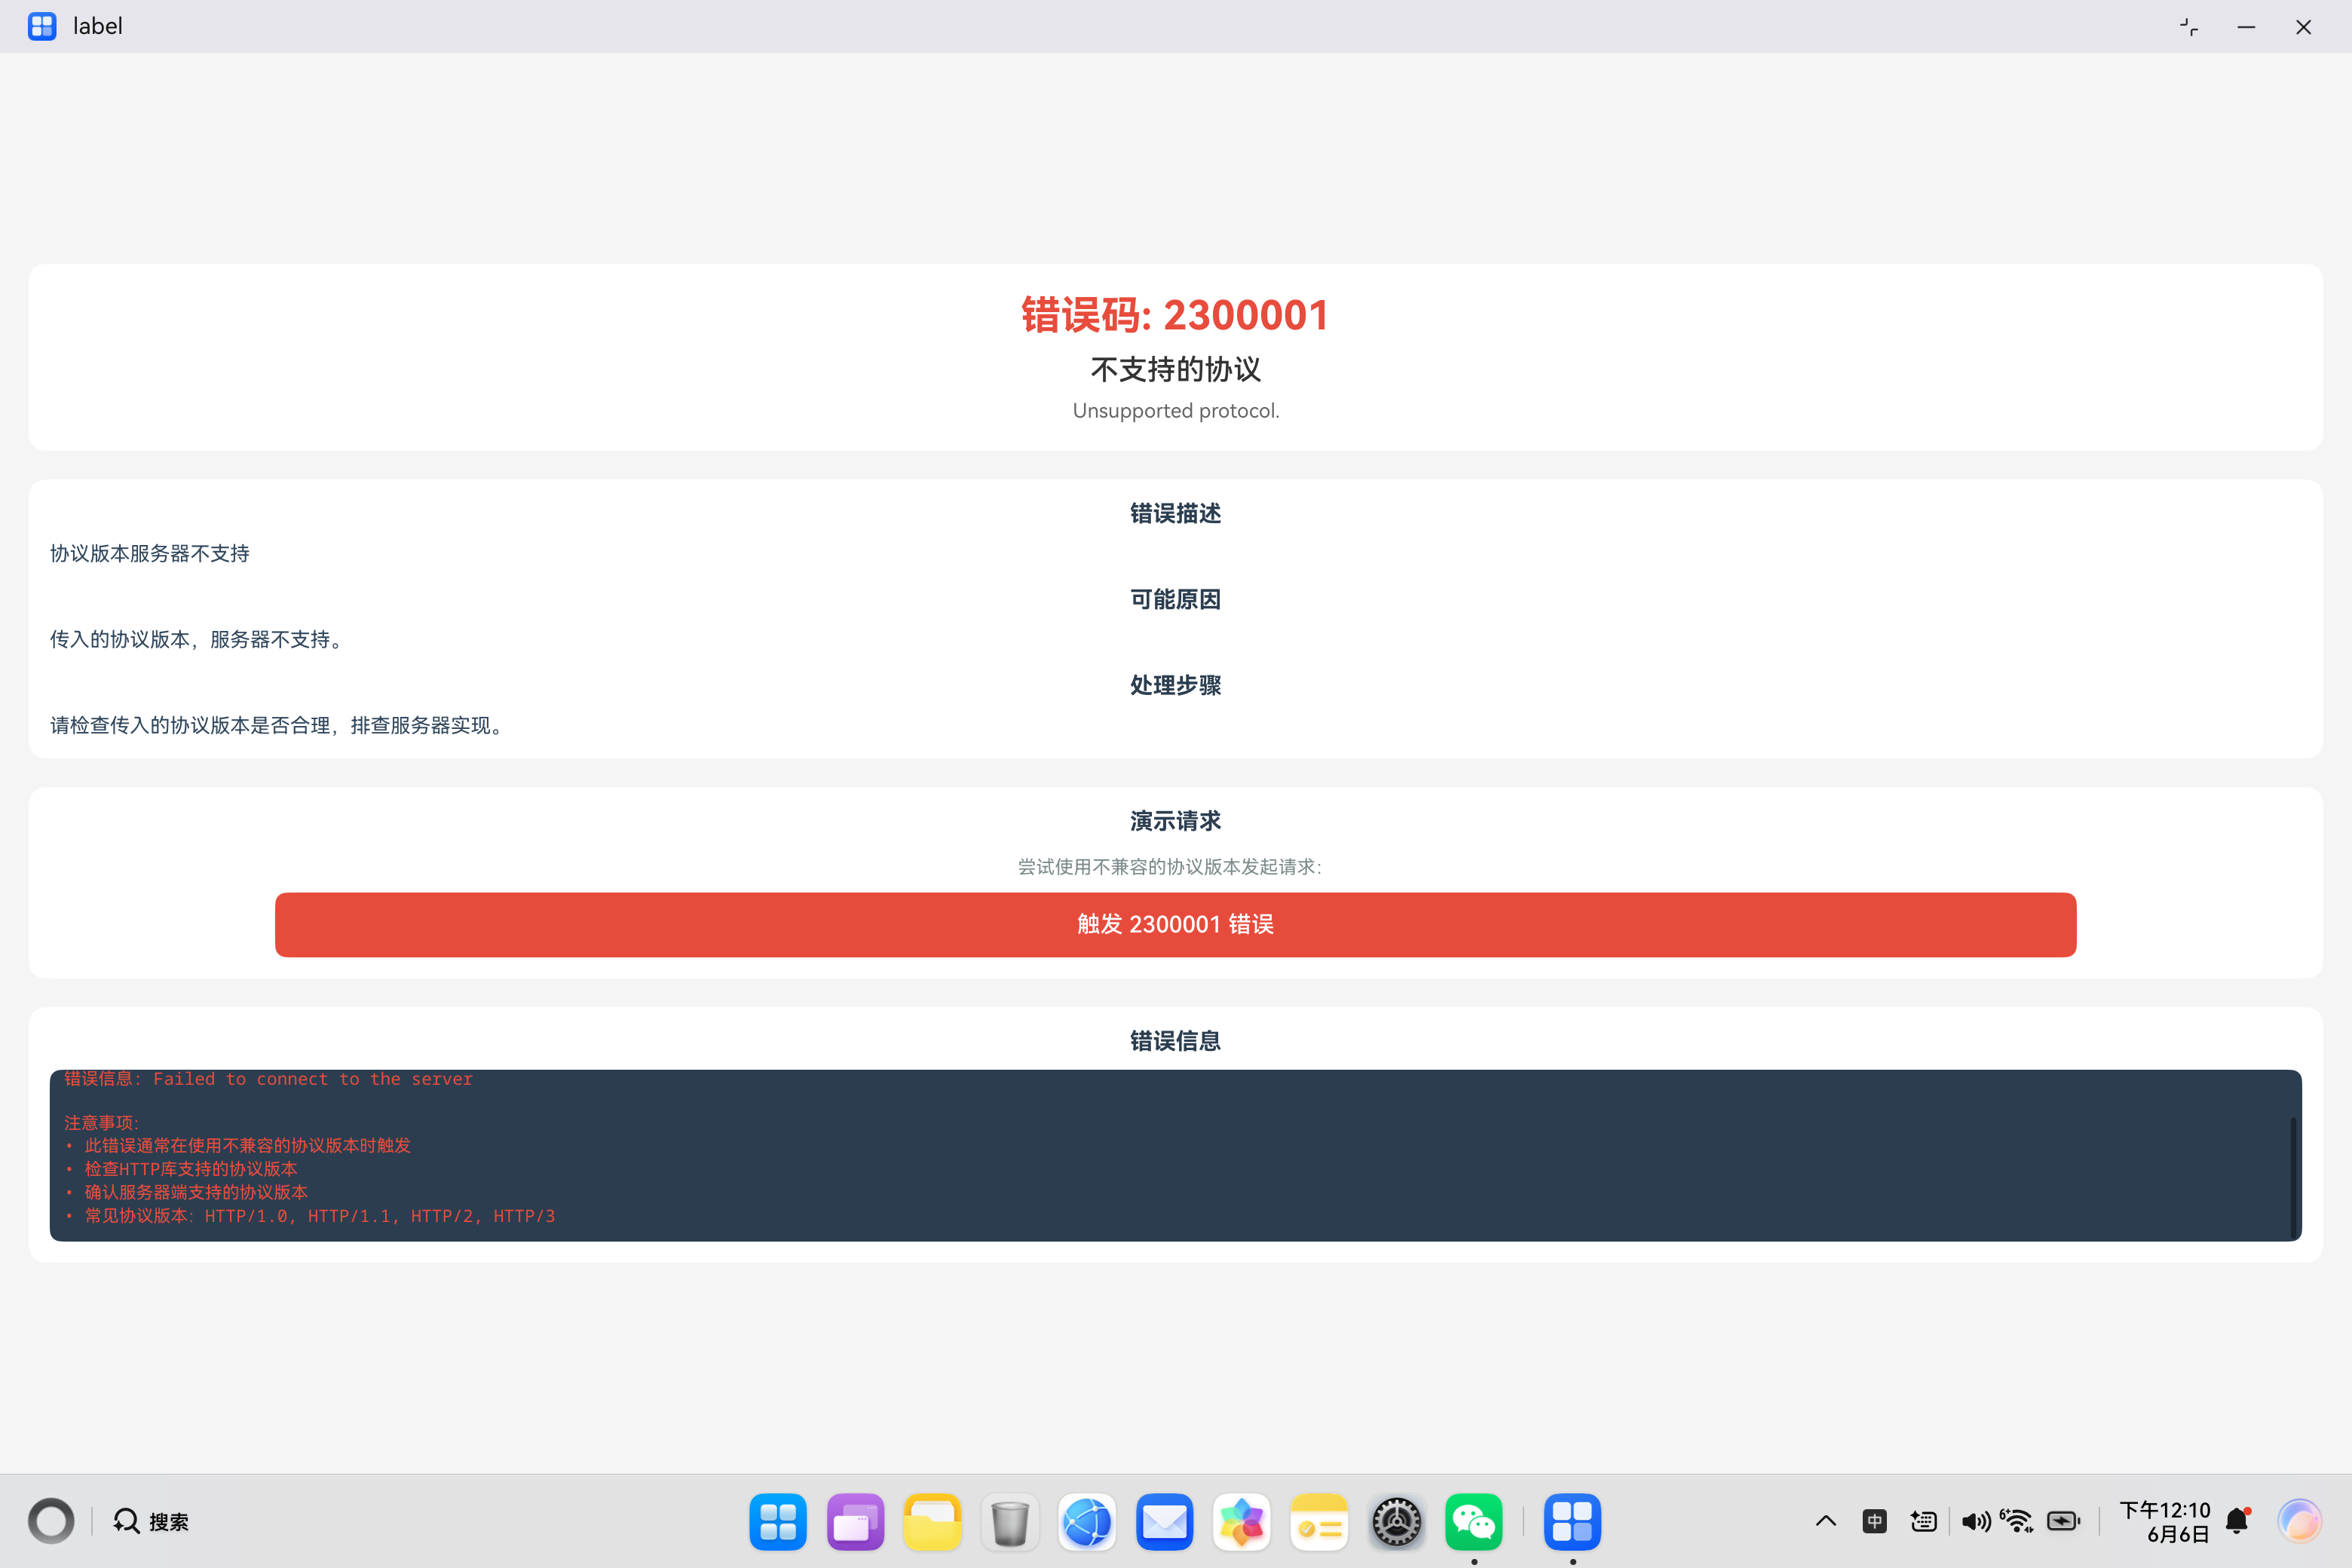Open the 搜索 search box on taskbar
The width and height of the screenshot is (2352, 1568).
point(151,1521)
